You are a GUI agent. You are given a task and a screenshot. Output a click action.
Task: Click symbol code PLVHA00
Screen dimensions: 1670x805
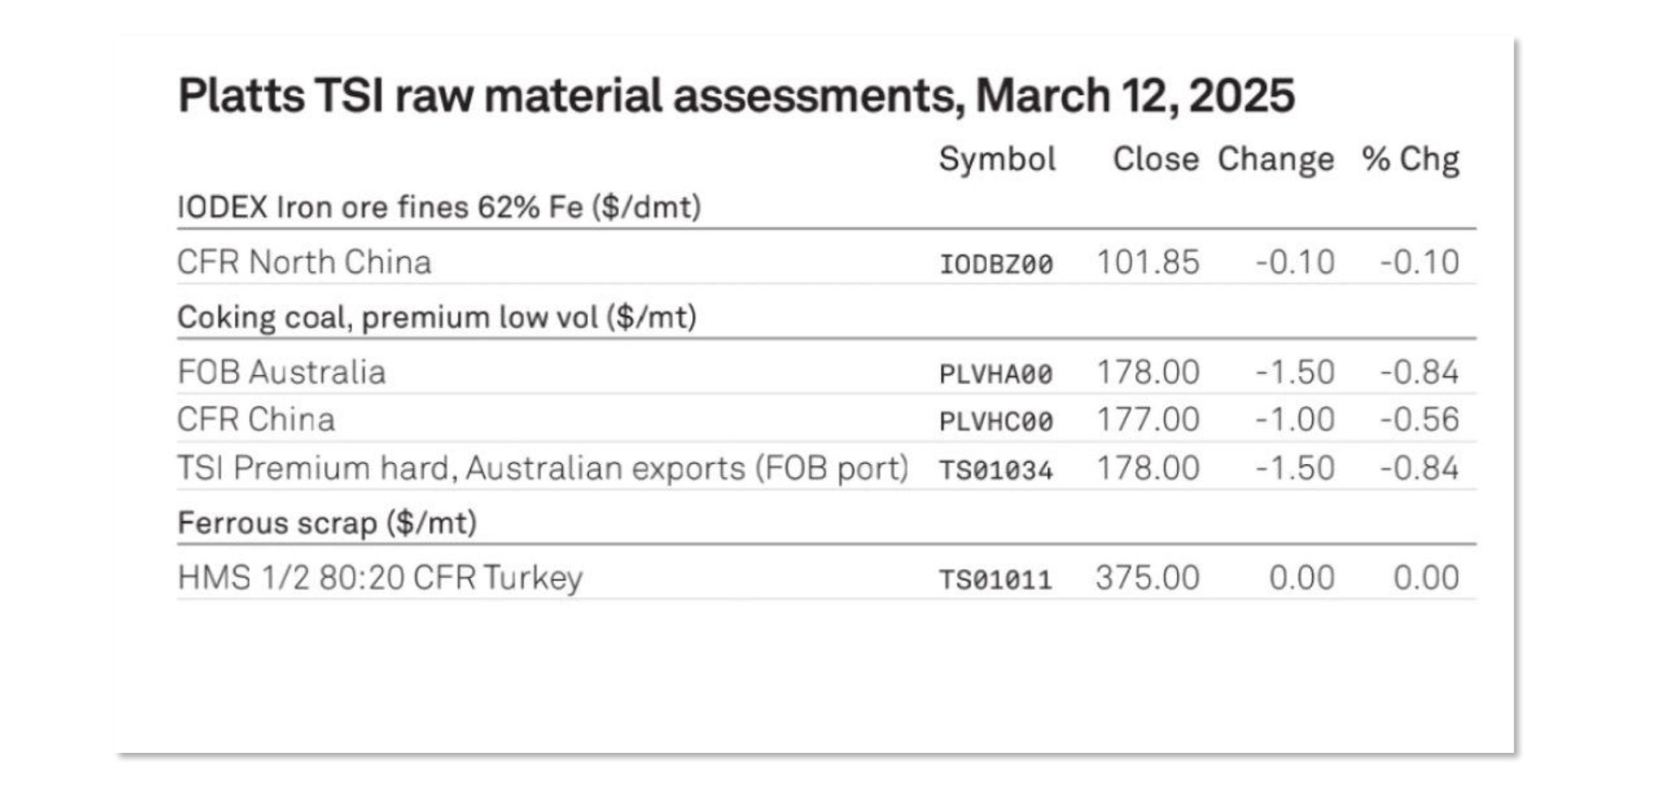click(996, 374)
